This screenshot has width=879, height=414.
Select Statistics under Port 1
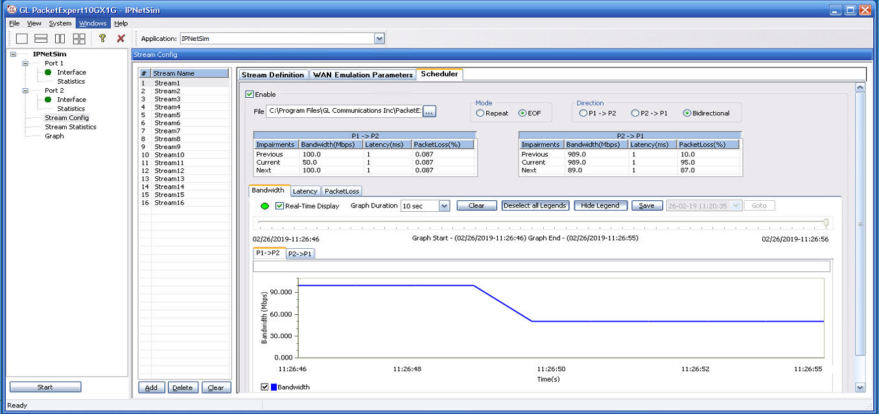pyautogui.click(x=71, y=82)
